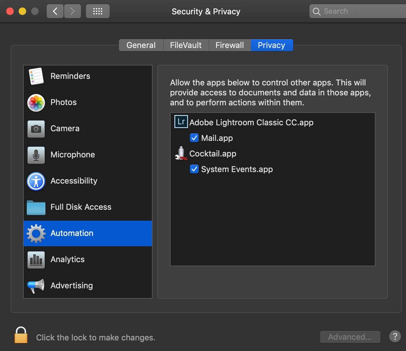Uncheck Mail.app under Lightroom
Image resolution: width=406 pixels, height=351 pixels.
[x=194, y=138]
